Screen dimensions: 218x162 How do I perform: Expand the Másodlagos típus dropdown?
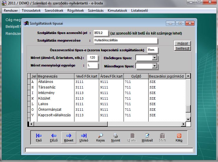(x=154, y=66)
